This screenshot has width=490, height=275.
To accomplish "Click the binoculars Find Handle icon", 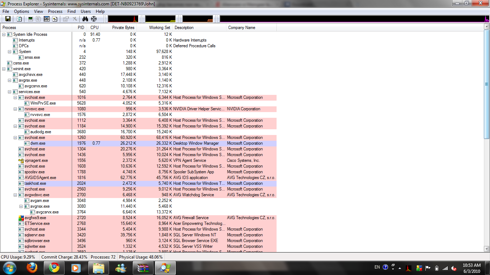I will click(x=85, y=19).
